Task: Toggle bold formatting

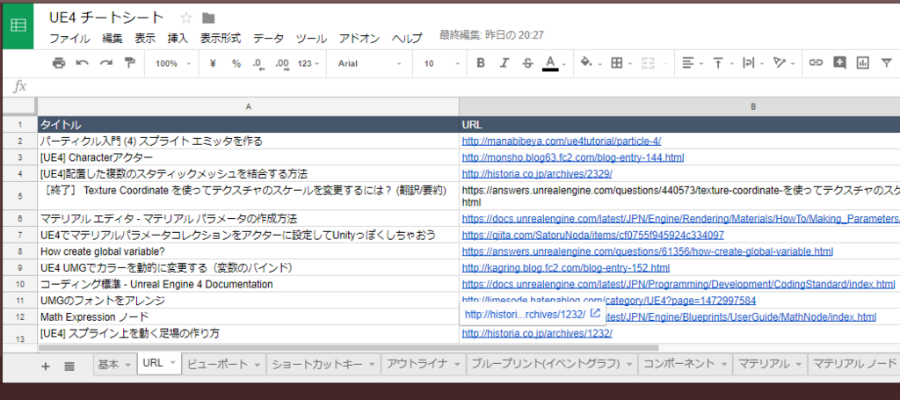Action: (481, 63)
